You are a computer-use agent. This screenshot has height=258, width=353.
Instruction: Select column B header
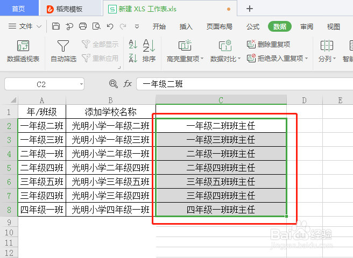tap(110, 100)
